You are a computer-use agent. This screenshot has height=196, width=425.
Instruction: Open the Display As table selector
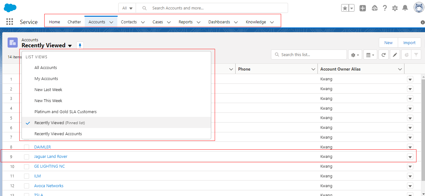point(370,55)
